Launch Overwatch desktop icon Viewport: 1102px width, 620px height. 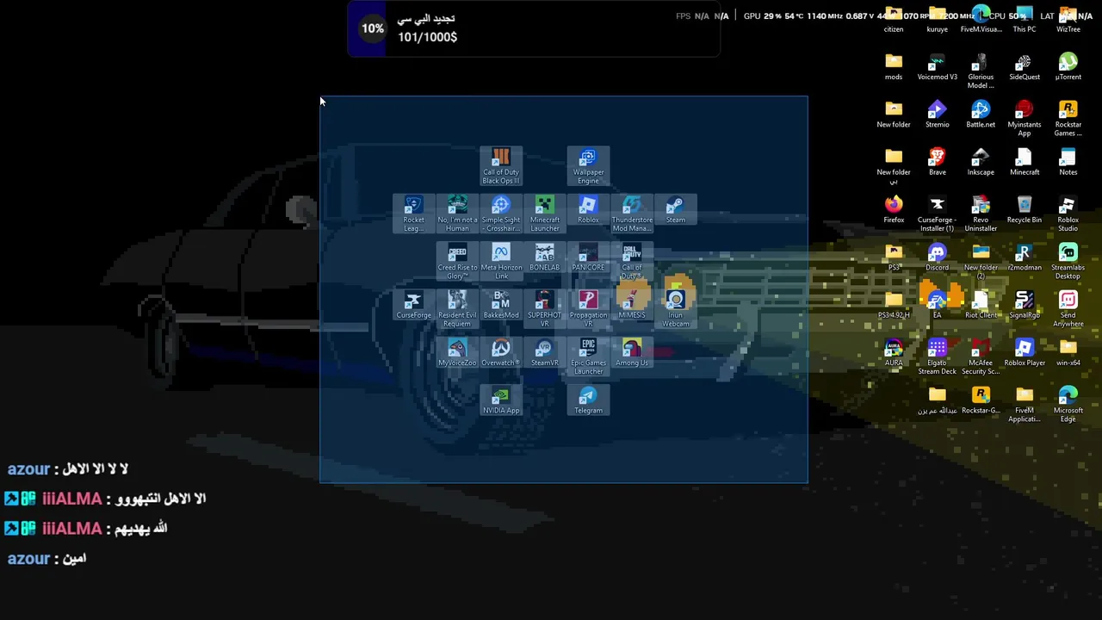pos(501,353)
